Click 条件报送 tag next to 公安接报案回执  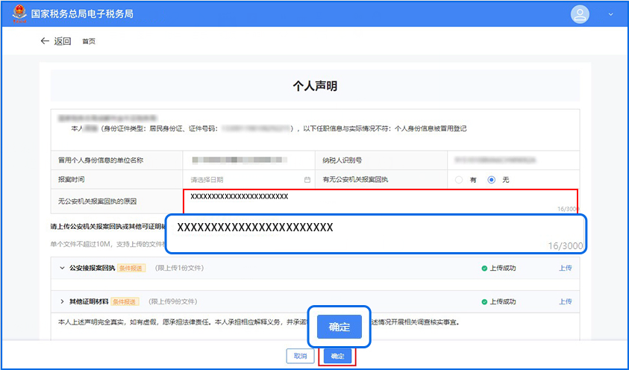point(134,268)
